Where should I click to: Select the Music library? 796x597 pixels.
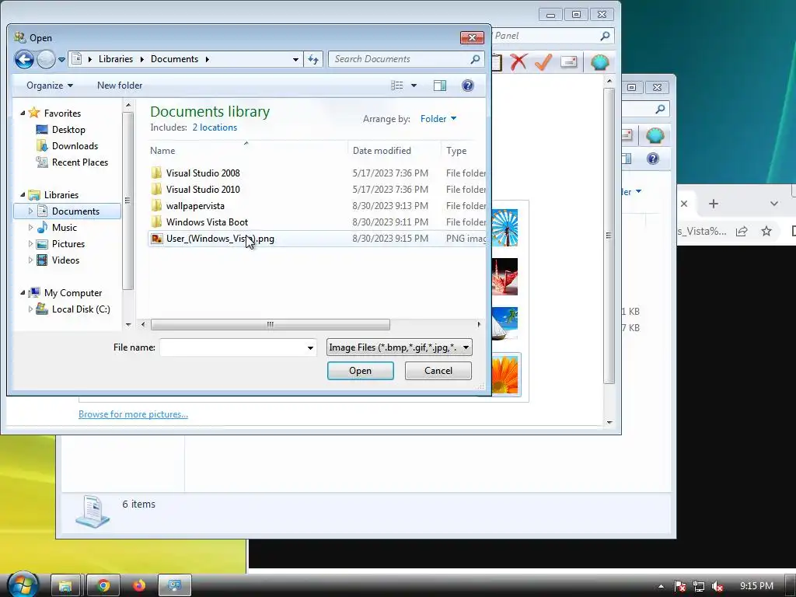point(64,228)
